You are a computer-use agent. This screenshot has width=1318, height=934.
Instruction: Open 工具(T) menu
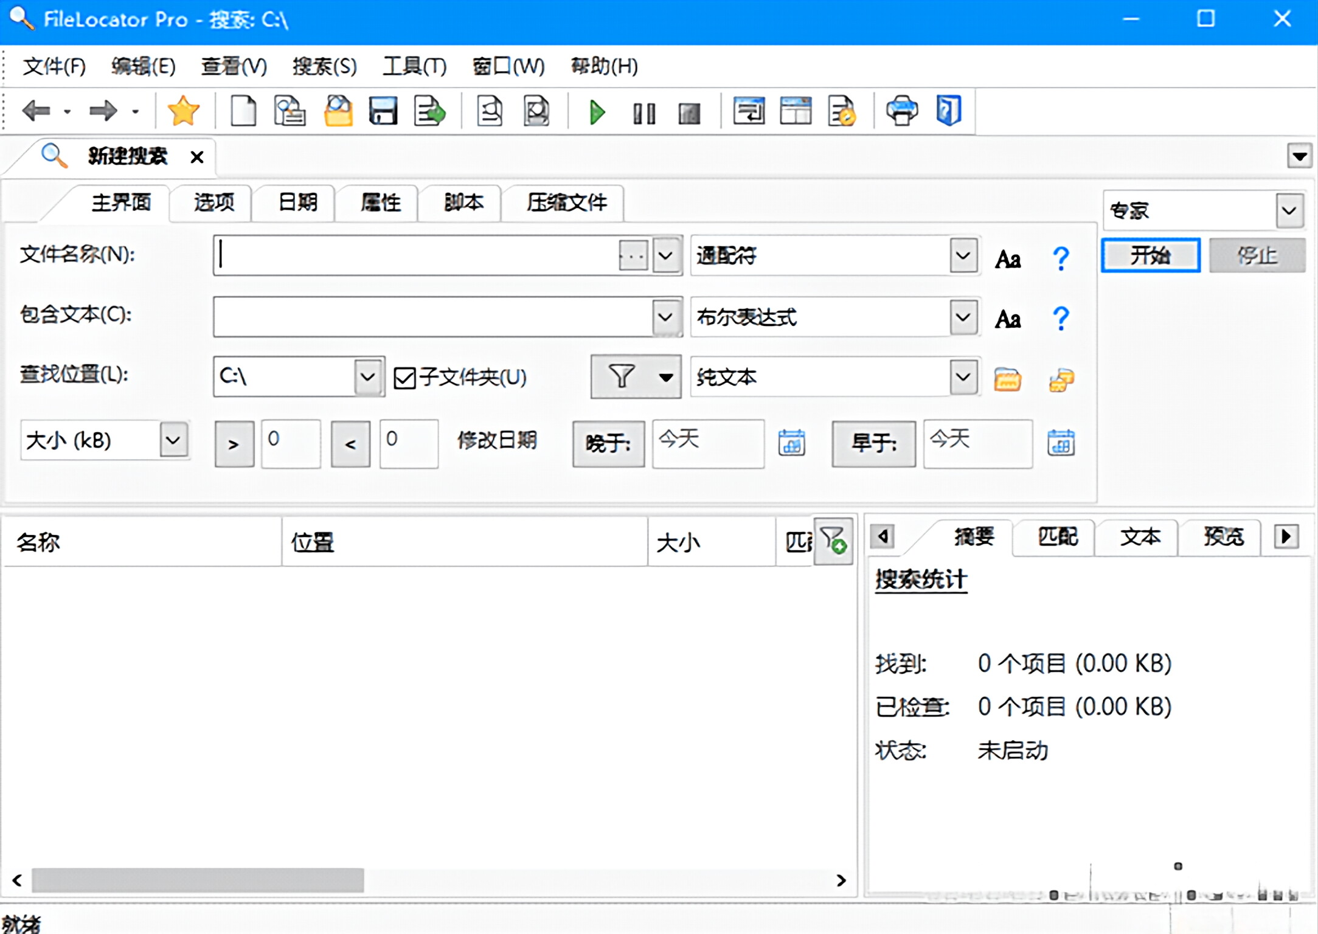point(414,66)
